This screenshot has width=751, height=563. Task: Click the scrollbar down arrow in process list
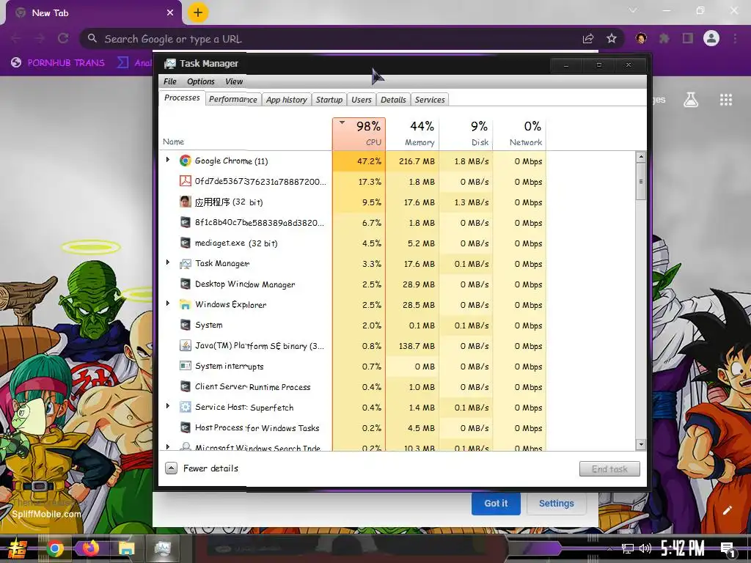click(641, 444)
